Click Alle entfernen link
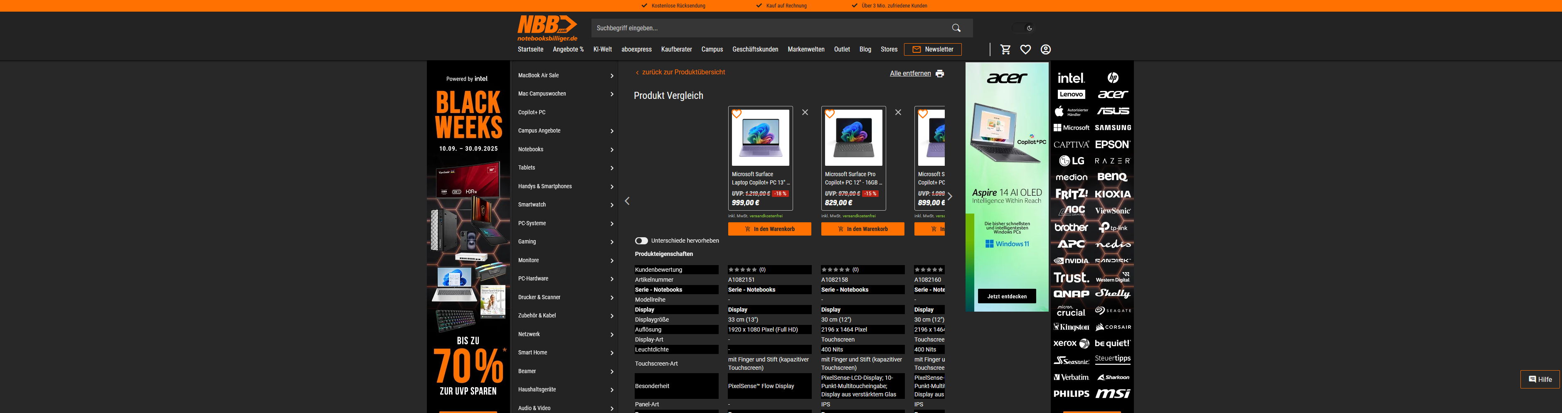Screen dimensions: 1562x413 click(910, 74)
